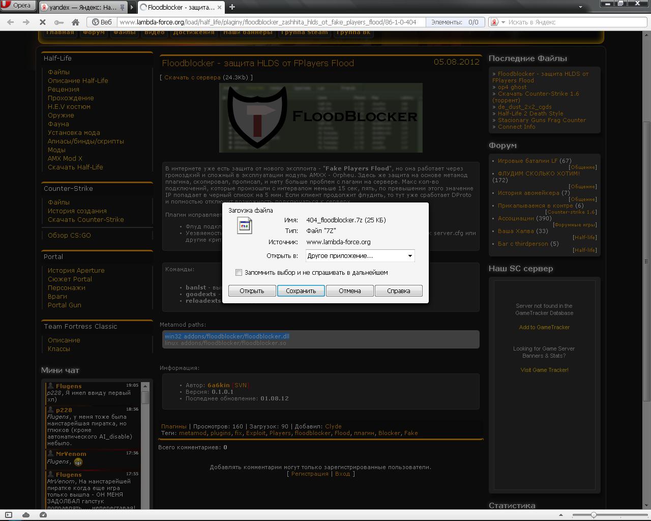The image size is (651, 521).
Task: Click the 'Add to GameTracker' link
Action: tap(544, 327)
